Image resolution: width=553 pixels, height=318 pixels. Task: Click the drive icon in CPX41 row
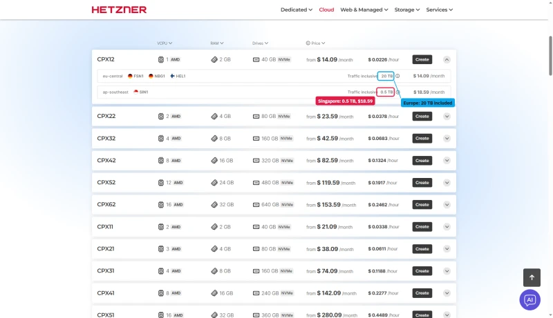256,293
